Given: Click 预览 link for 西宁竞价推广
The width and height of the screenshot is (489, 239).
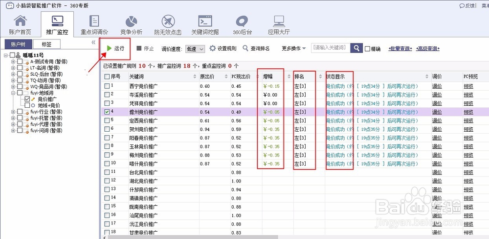Looking at the screenshot, I should click(x=468, y=86).
